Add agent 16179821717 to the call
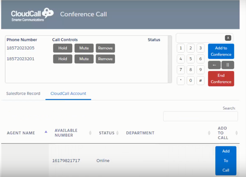246x177 pixels. 226,161
